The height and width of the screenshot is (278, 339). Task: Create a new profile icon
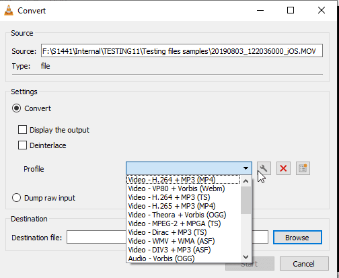click(303, 168)
